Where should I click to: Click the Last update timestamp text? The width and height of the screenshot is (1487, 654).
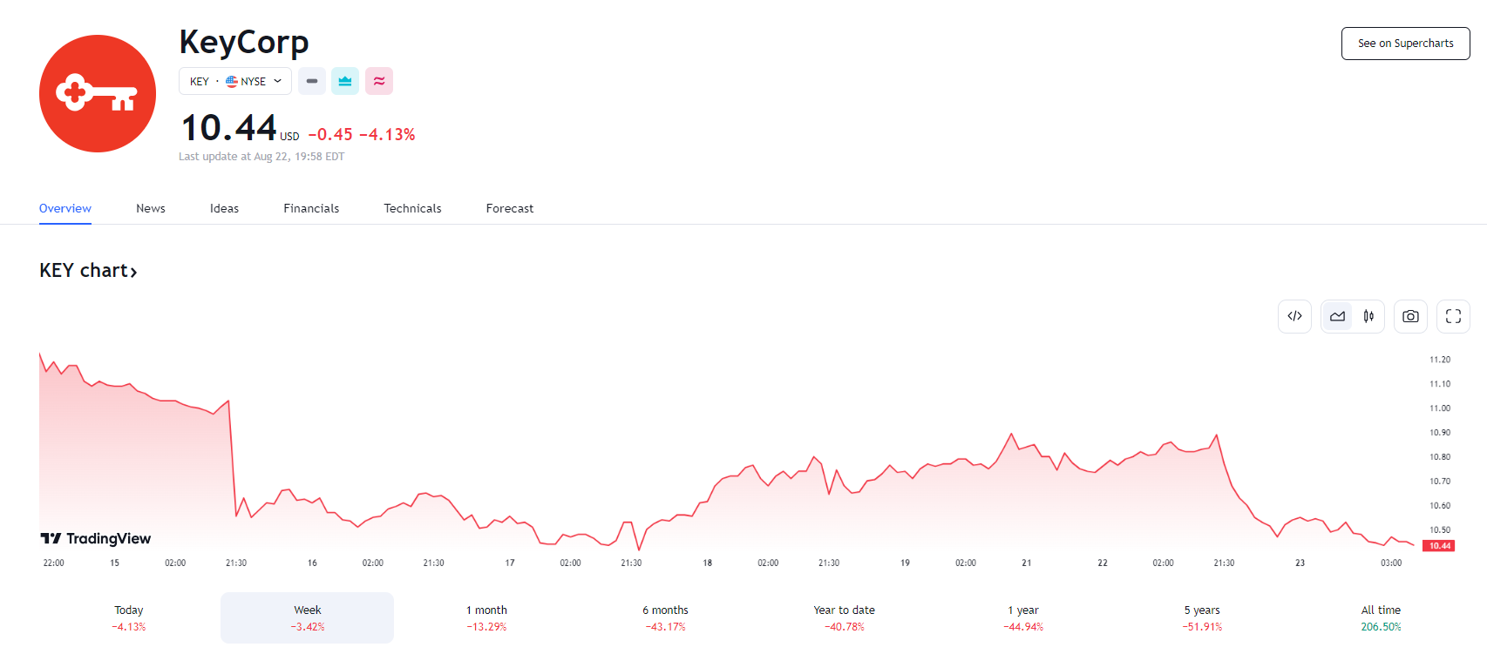(x=261, y=157)
